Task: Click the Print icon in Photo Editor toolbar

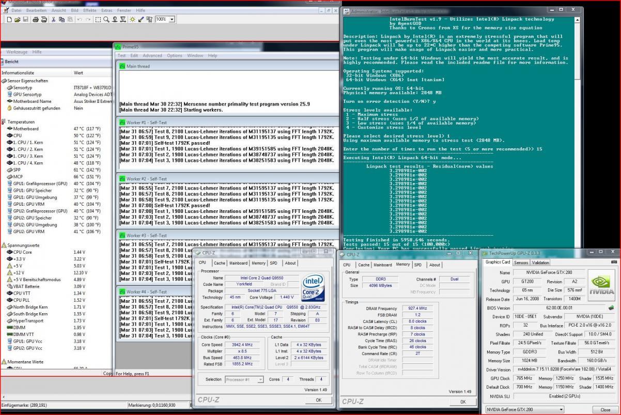Action: pos(36,20)
